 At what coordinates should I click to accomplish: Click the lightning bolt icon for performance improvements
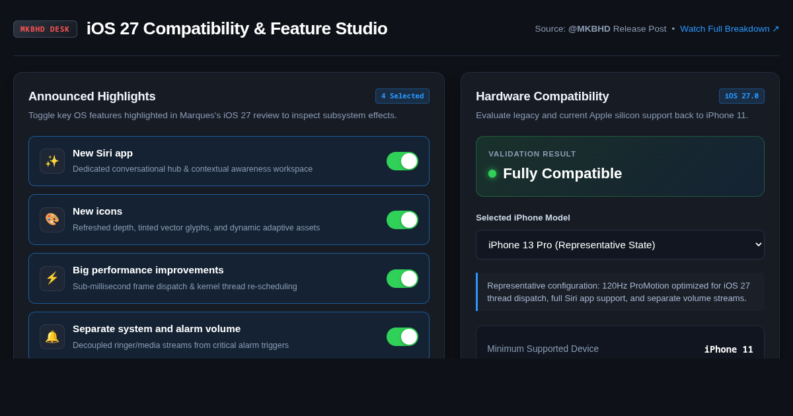tap(52, 279)
